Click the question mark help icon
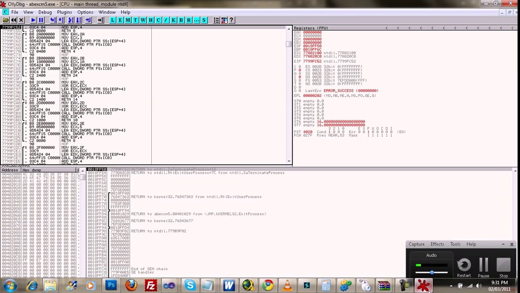The width and height of the screenshot is (520, 293). pos(232,20)
